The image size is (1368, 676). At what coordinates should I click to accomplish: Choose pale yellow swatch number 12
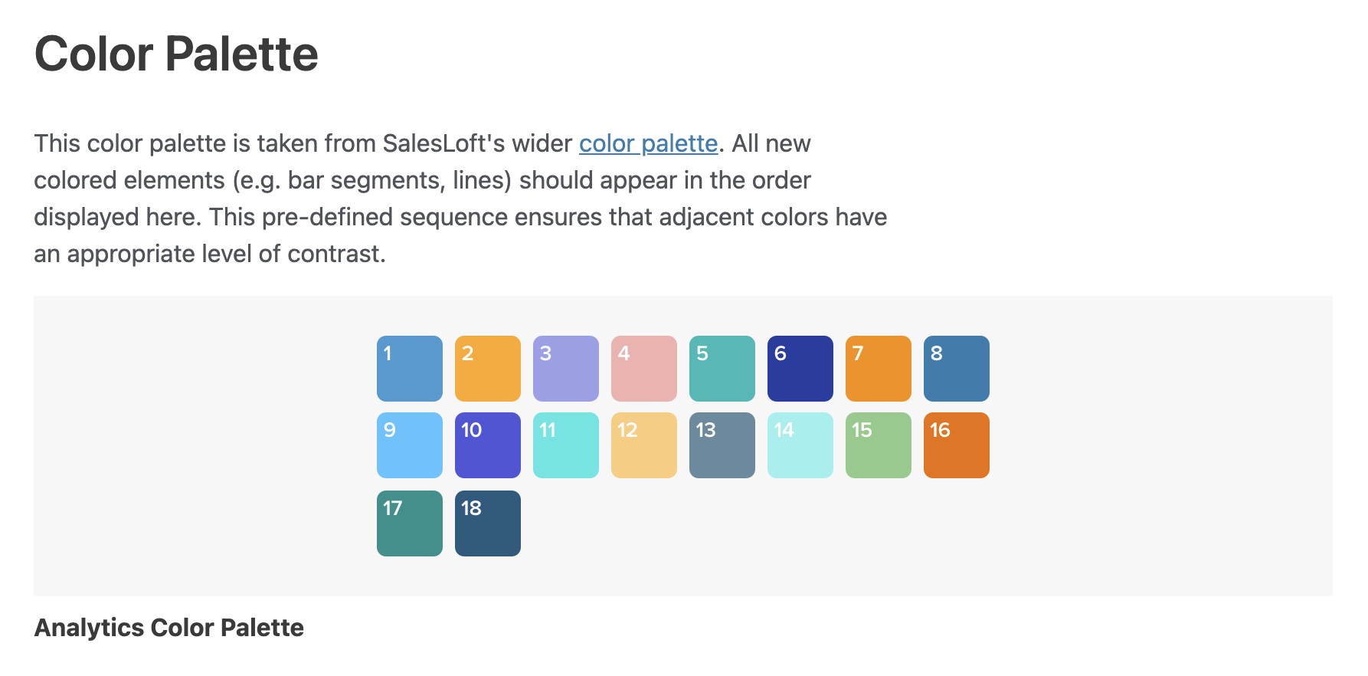pyautogui.click(x=644, y=445)
